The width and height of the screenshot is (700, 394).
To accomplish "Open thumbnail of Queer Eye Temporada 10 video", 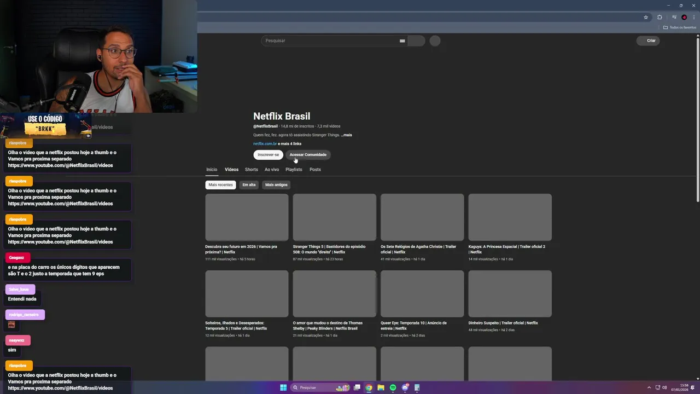I will [422, 294].
